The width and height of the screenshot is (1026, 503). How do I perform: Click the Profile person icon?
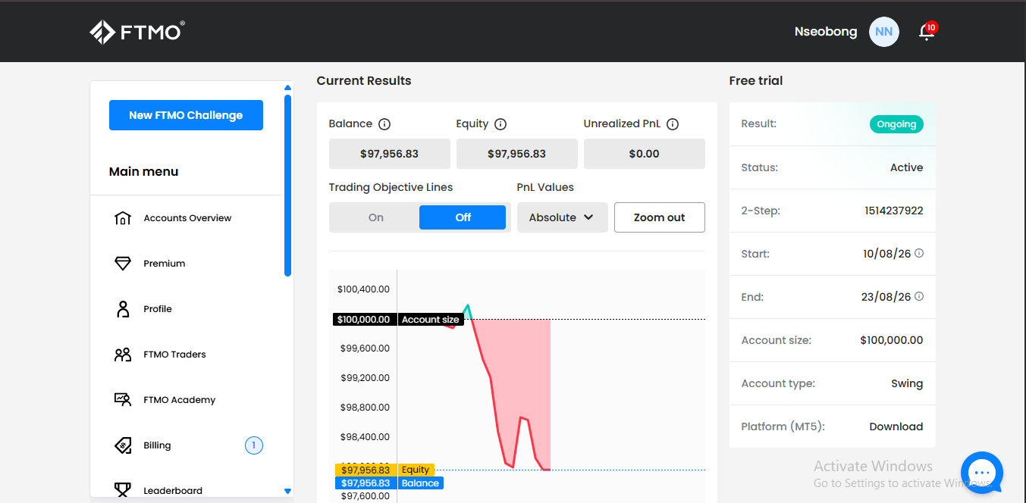[123, 309]
